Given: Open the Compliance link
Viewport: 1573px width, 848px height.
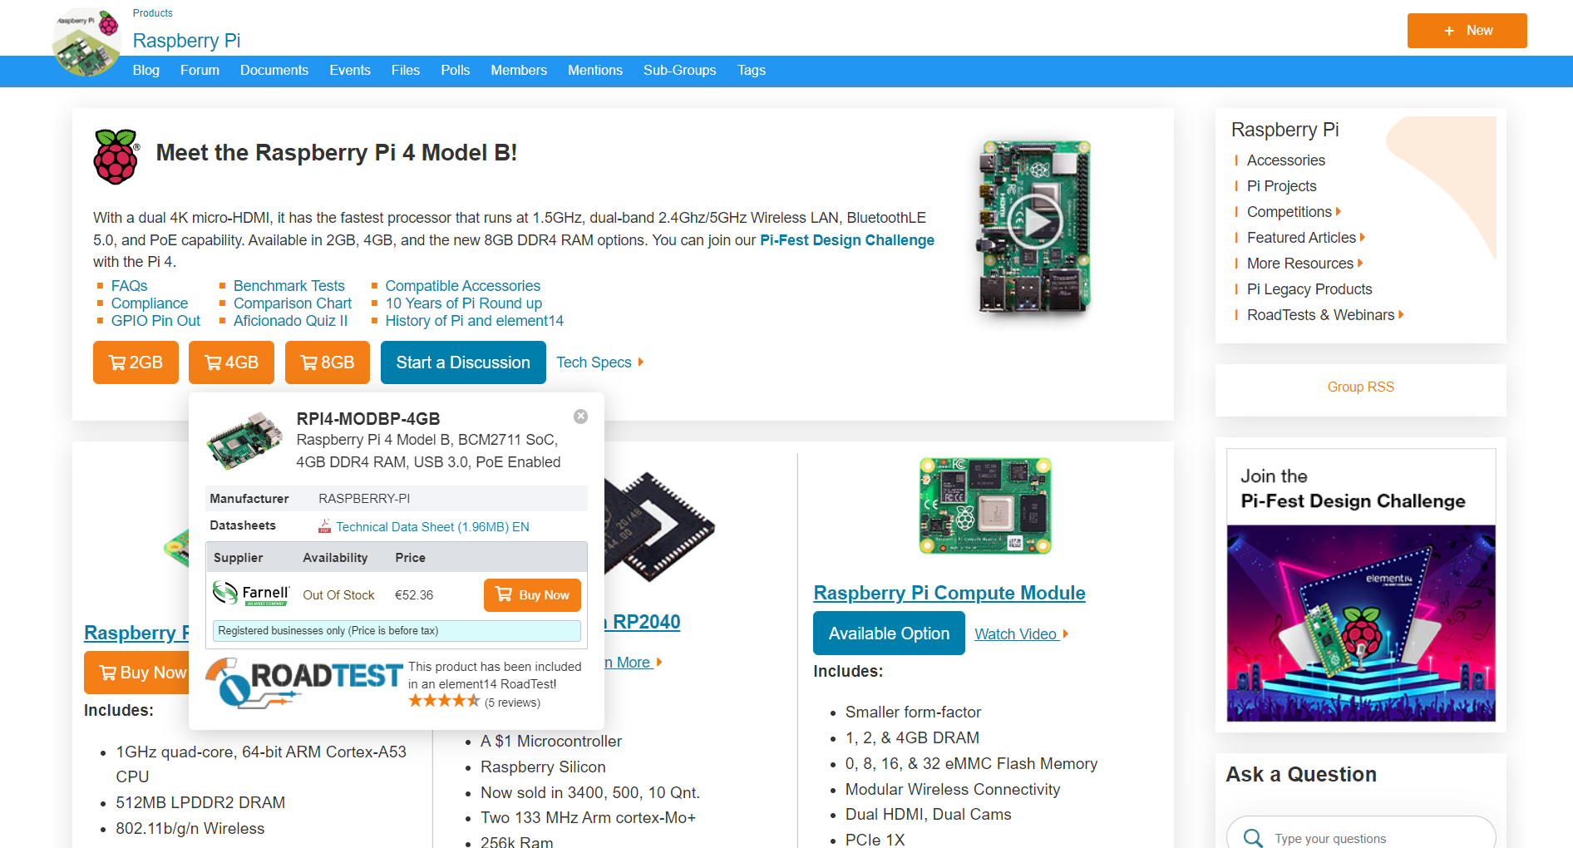Looking at the screenshot, I should [x=150, y=303].
